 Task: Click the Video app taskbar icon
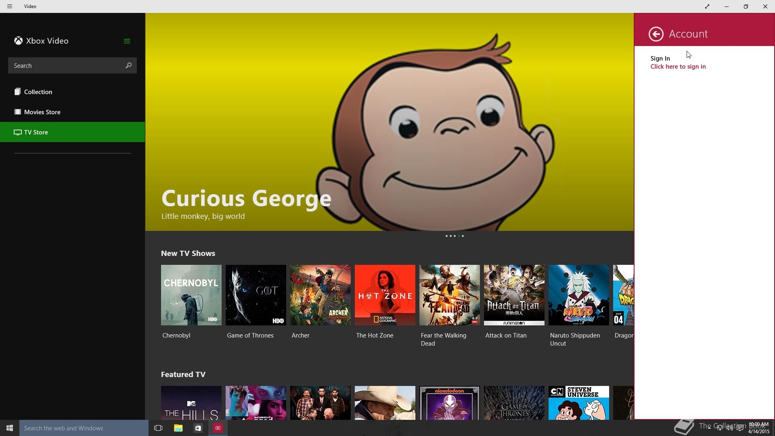pos(218,428)
